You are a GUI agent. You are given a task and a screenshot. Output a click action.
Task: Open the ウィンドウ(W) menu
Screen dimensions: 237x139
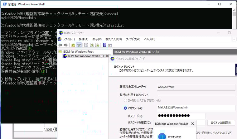pyautogui.click(x=133, y=39)
